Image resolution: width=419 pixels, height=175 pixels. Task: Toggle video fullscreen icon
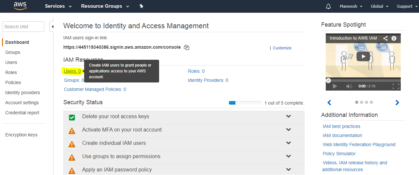pyautogui.click(x=396, y=86)
